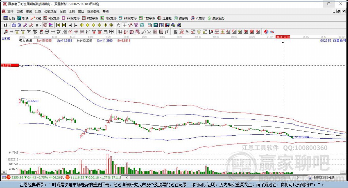348x188 pixels.
Task: Select the hand pan tool
Action: click(x=119, y=25)
